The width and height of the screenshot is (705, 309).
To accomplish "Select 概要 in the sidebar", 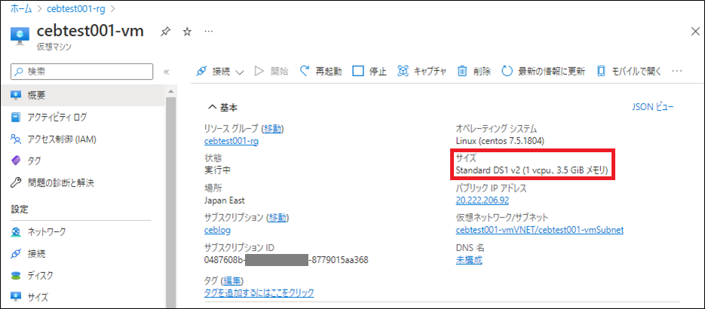I will [83, 95].
